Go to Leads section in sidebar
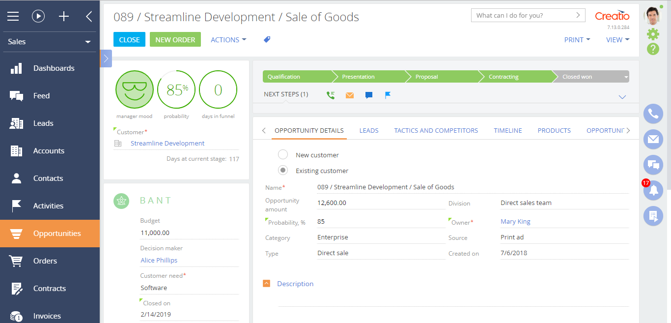Viewport: 671px width, 323px height. [50, 123]
